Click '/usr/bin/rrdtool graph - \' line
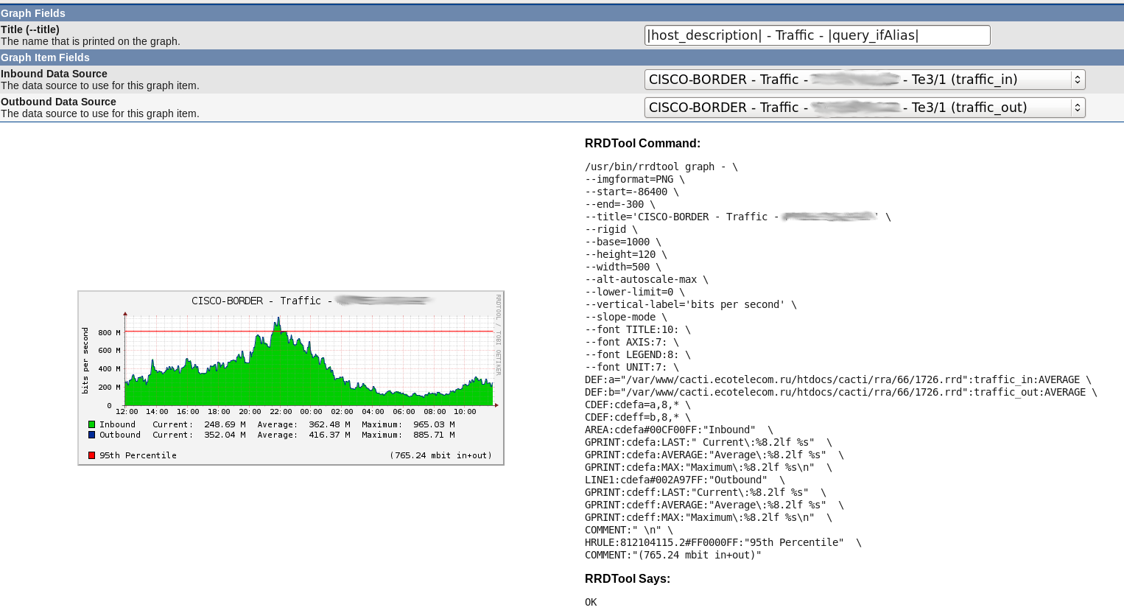Screen dimensions: 1124x613 point(661,167)
